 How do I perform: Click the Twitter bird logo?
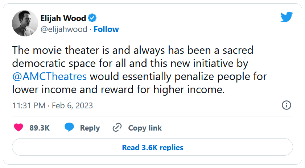287,18
